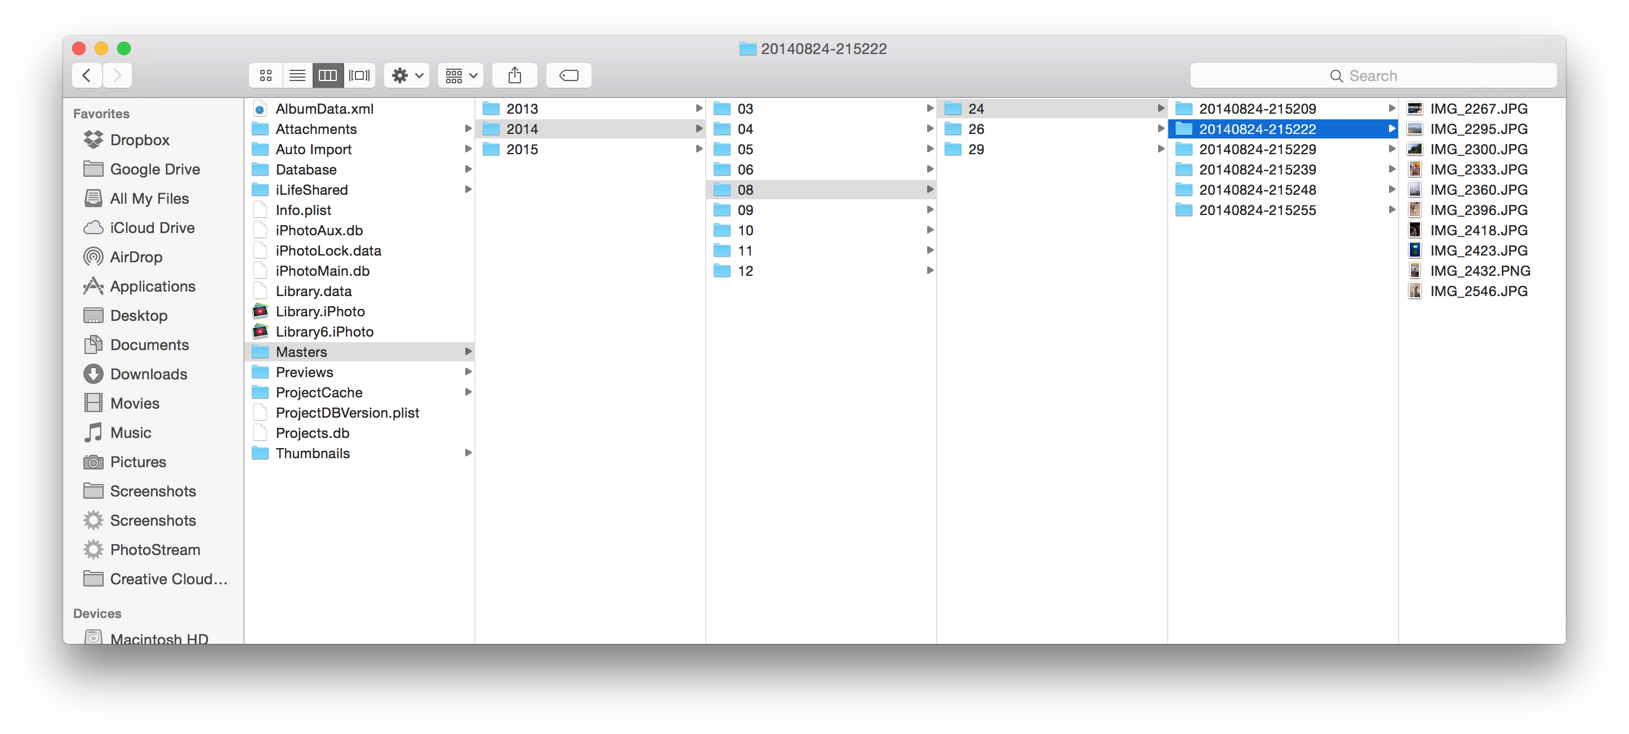
Task: Go back with the left chevron button
Action: click(87, 76)
